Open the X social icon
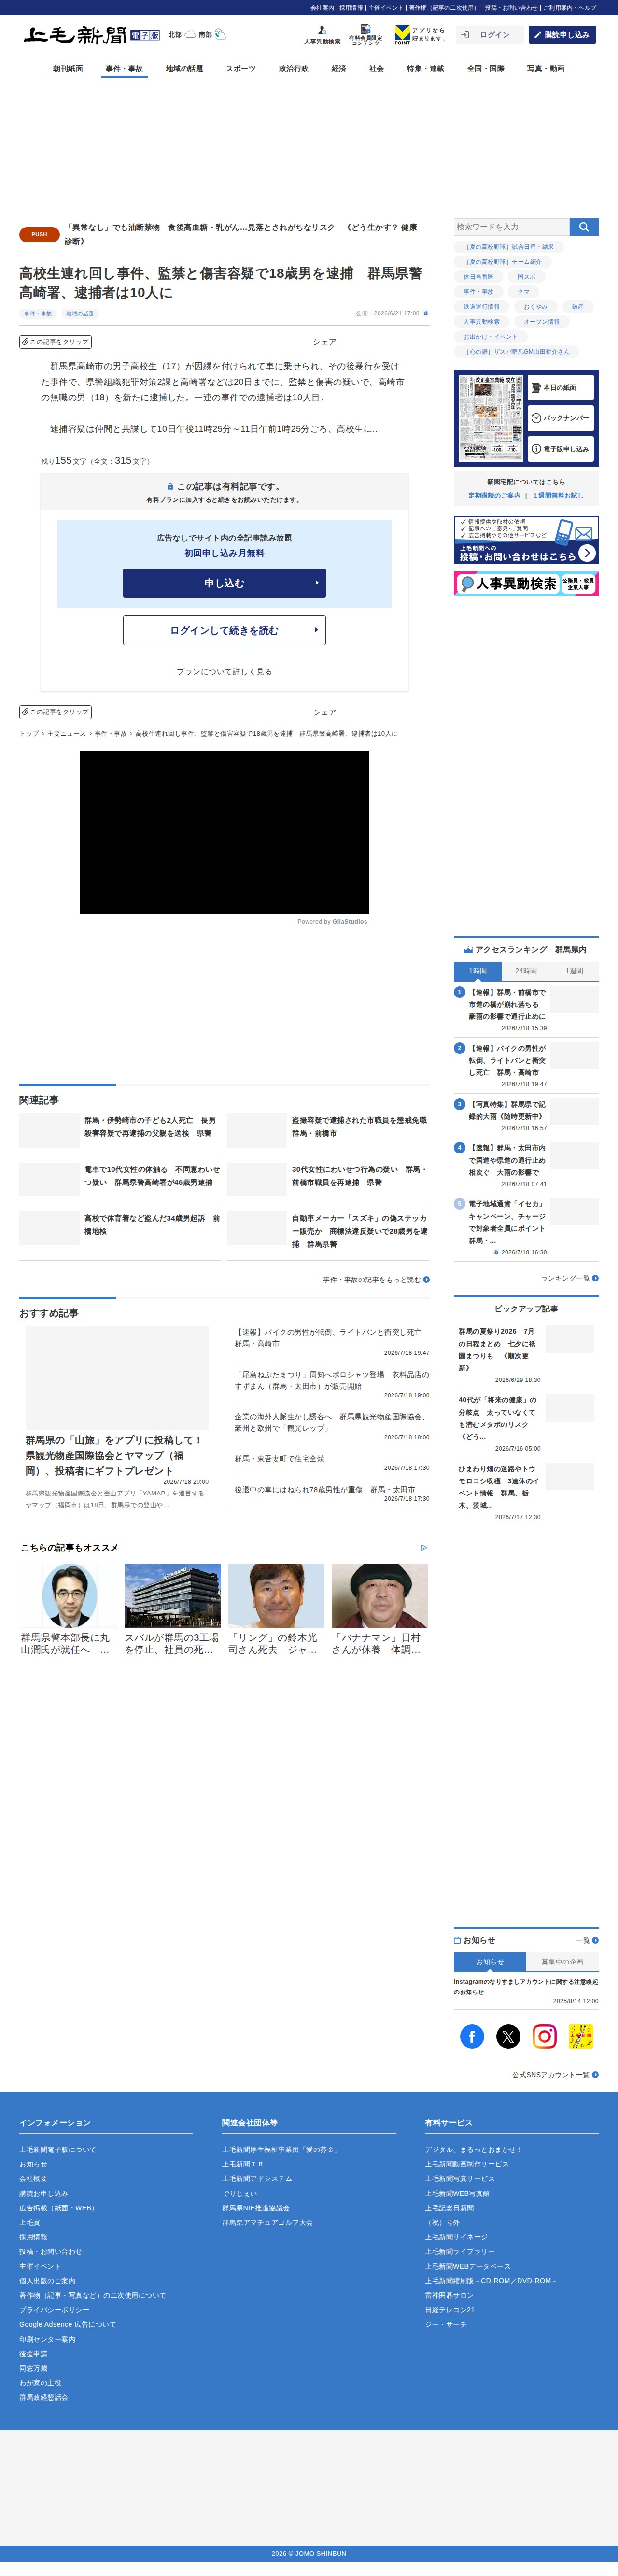618x2576 pixels. pos(508,2036)
